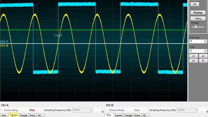The image size is (208, 117).
Task: Select the Raising trigger edge button
Action: point(198,13)
